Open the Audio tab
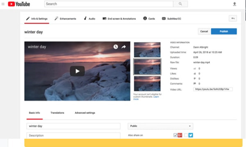Image resolution: width=246 pixels, height=147 pixels. click(89, 19)
